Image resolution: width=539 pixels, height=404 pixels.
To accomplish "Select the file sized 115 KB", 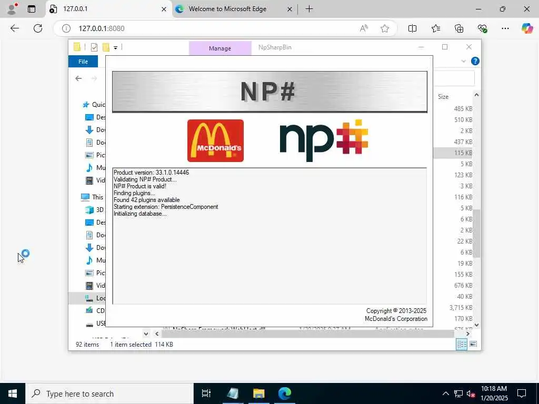I will click(453, 153).
